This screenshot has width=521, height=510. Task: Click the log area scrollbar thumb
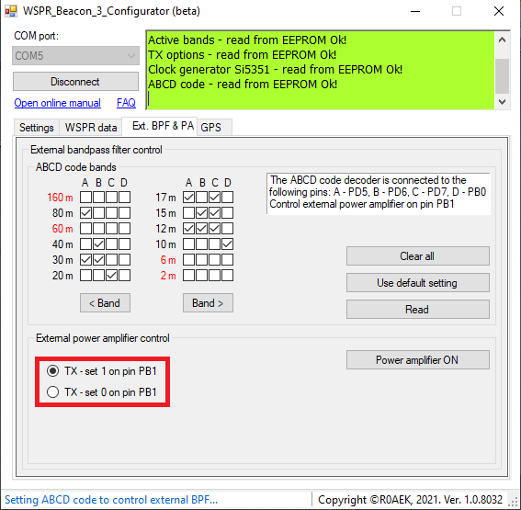pyautogui.click(x=502, y=76)
